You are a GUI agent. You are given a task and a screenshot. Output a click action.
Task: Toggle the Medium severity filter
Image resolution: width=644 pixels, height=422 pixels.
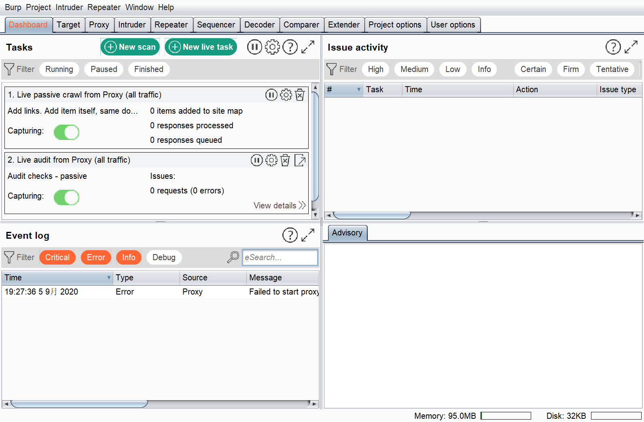(414, 69)
